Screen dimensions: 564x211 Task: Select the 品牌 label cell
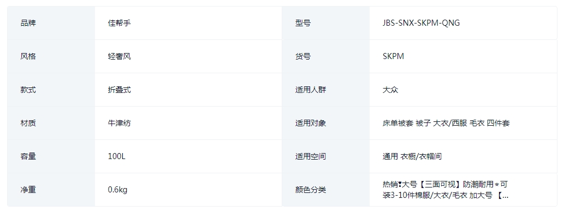51,23
